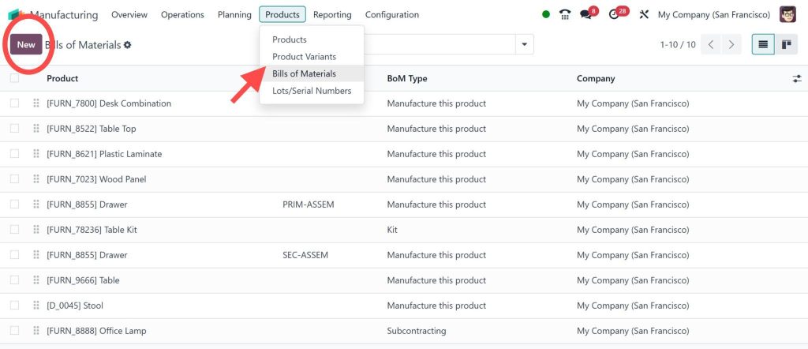Open the [FURN_8621] Plastic Laminate record
The height and width of the screenshot is (349, 808).
(104, 154)
